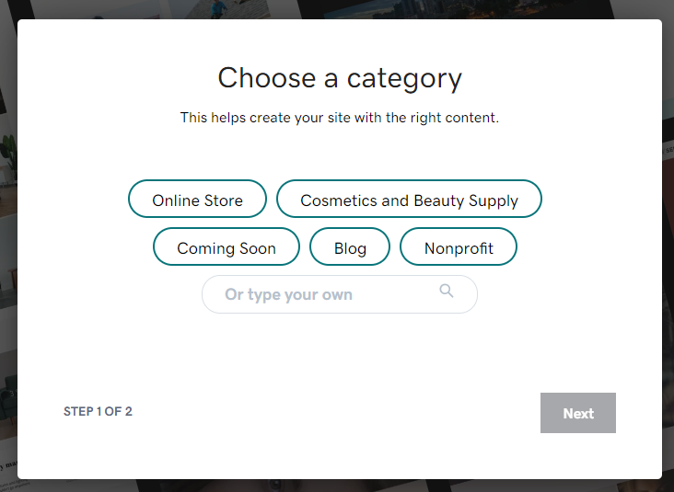Click the magnifying glass search icon
Image resolution: width=674 pixels, height=492 pixels.
coord(447,292)
